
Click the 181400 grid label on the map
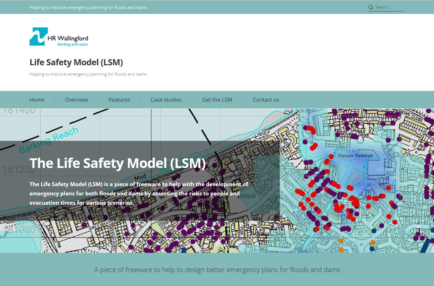point(19,111)
